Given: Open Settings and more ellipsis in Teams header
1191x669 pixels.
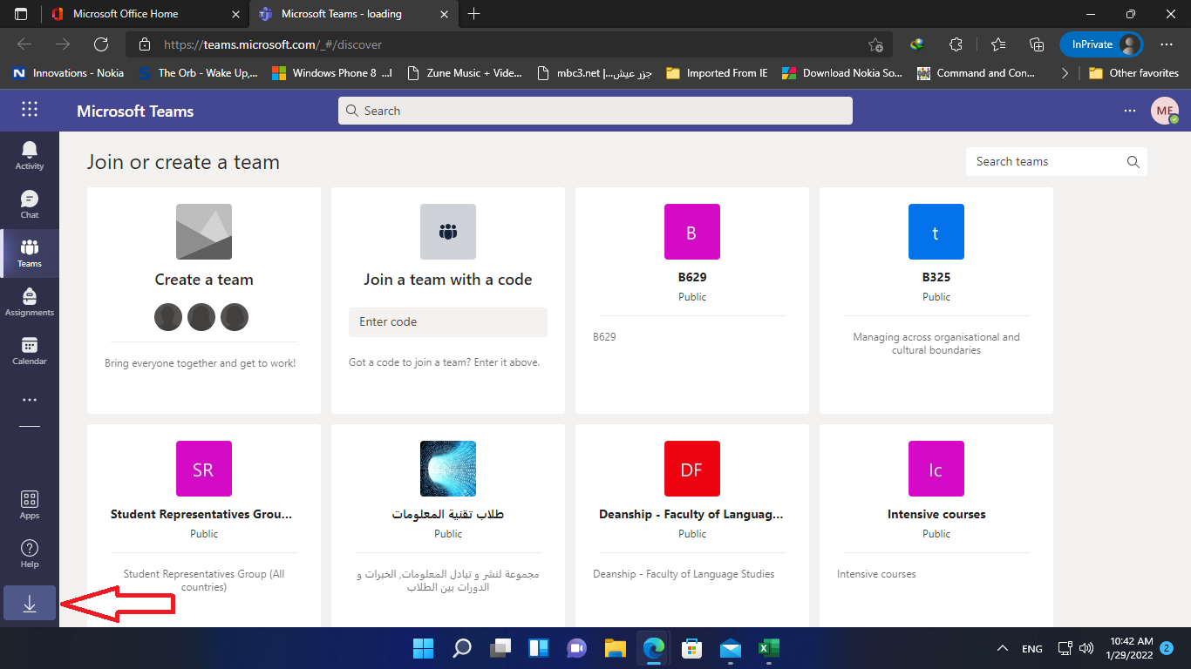Looking at the screenshot, I should click(1130, 111).
